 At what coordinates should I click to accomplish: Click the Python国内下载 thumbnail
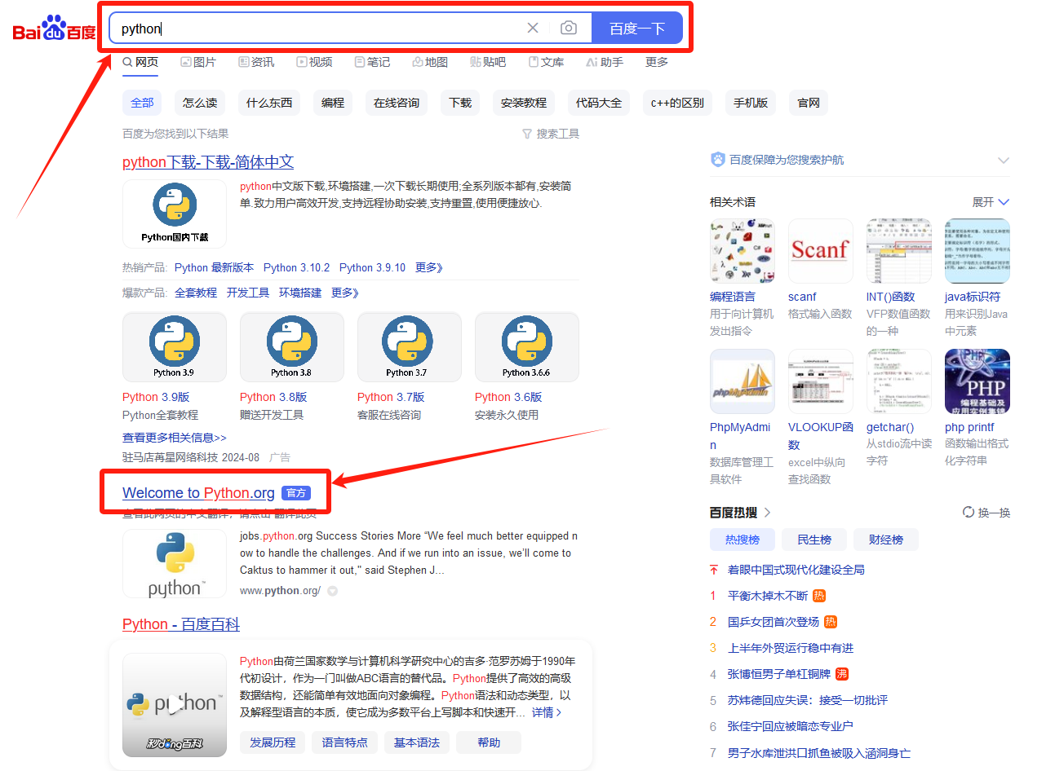tap(175, 214)
